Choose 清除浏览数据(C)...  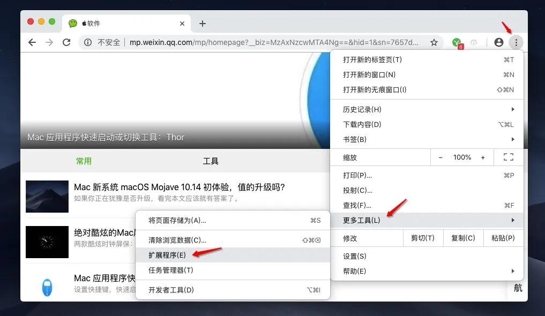pyautogui.click(x=233, y=240)
